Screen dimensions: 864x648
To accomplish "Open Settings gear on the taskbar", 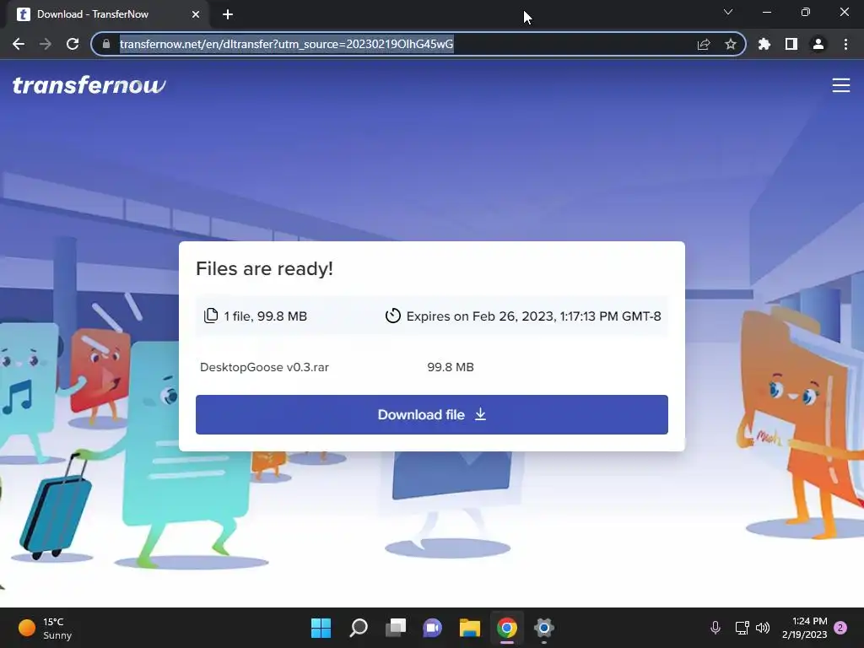I will coord(544,628).
